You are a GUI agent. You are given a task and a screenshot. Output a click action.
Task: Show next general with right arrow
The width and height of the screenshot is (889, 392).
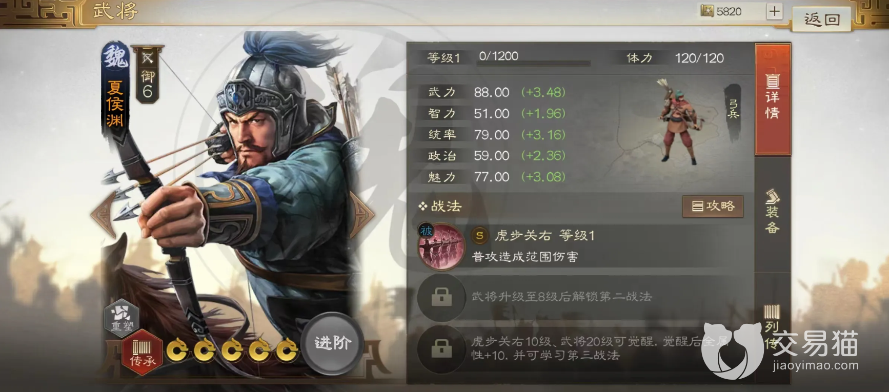coord(363,215)
